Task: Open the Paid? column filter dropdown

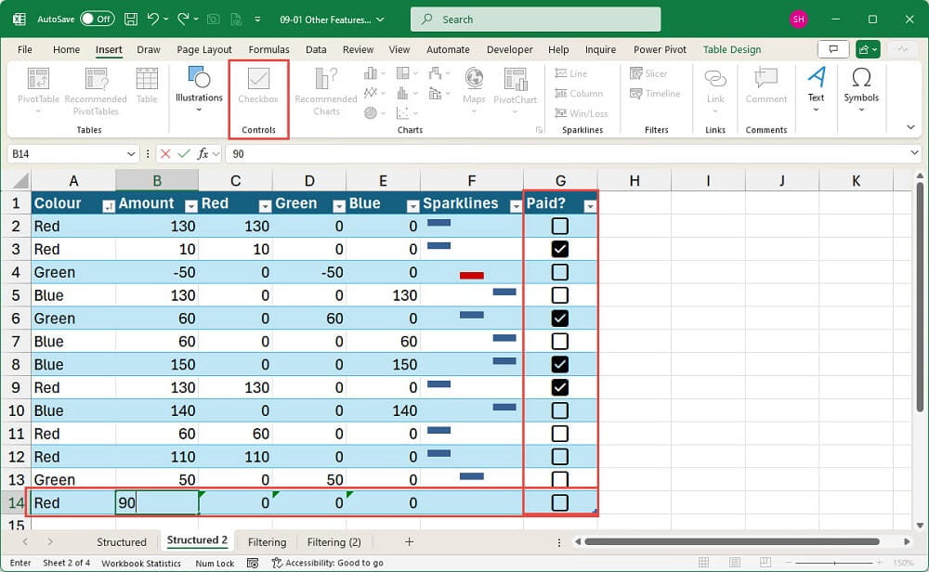Action: (x=589, y=206)
